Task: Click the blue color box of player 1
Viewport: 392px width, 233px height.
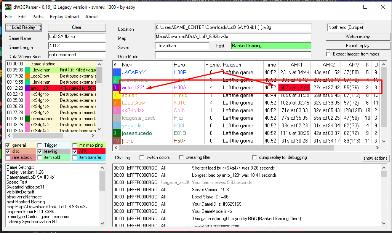Action: coord(116,72)
